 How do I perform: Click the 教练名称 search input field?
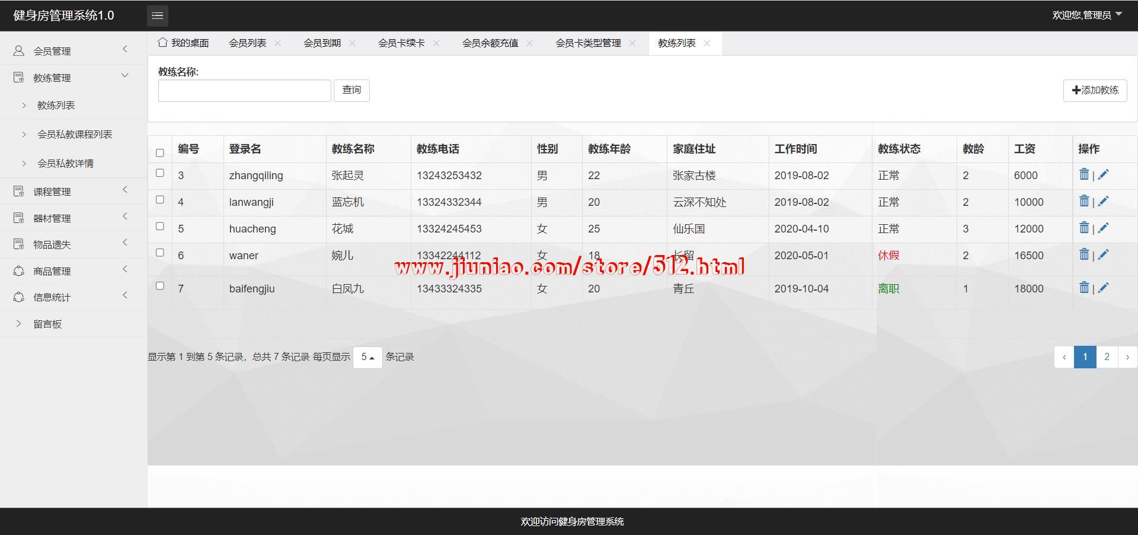[244, 91]
